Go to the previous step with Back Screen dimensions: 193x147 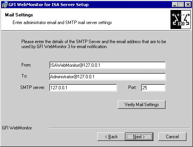tap(111, 137)
